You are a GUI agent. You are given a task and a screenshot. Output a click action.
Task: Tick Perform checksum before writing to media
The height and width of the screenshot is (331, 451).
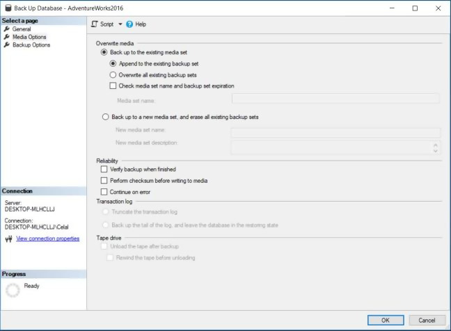click(x=104, y=180)
